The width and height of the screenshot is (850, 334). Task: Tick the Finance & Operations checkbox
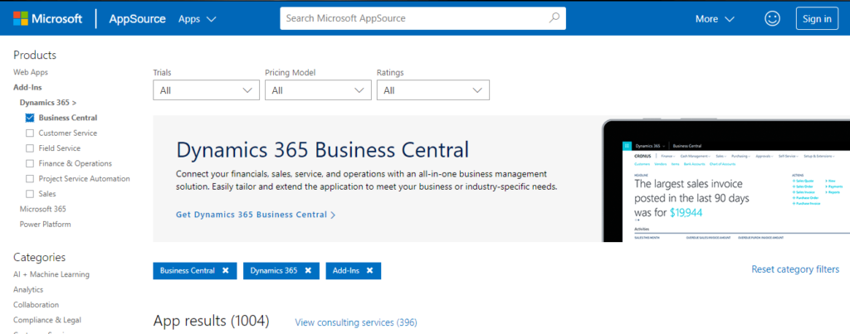30,163
